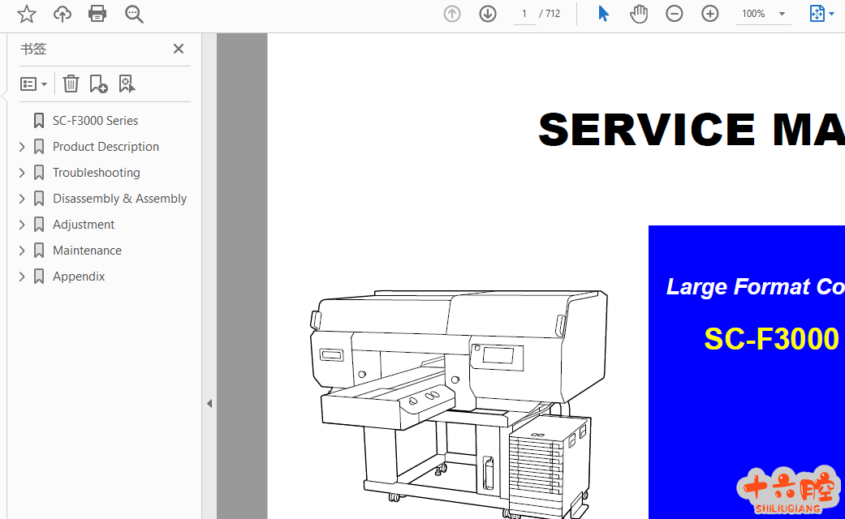Click the cloud upload icon
The image size is (845, 519).
(63, 14)
